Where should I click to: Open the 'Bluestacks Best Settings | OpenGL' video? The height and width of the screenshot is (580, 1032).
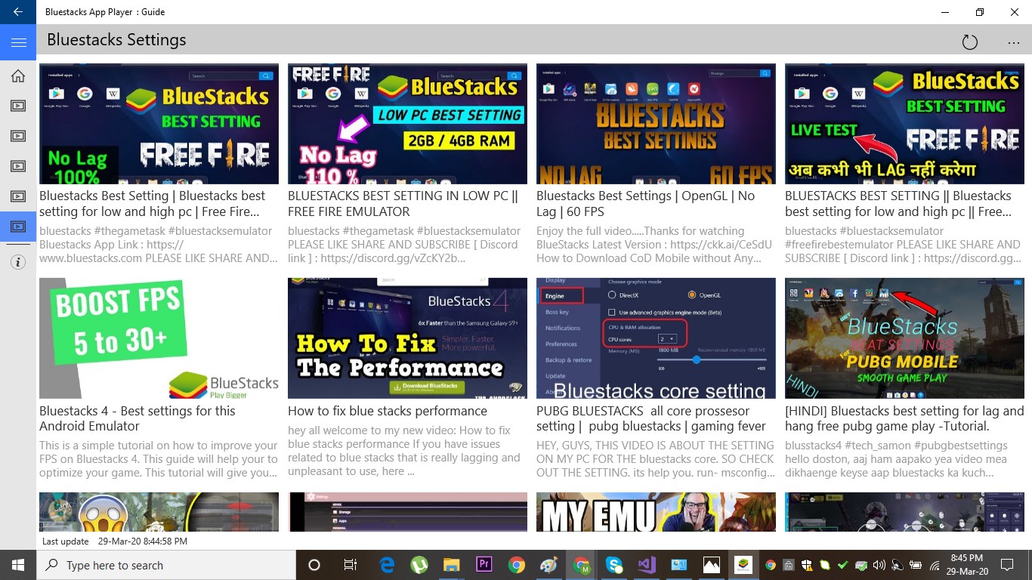tap(656, 123)
